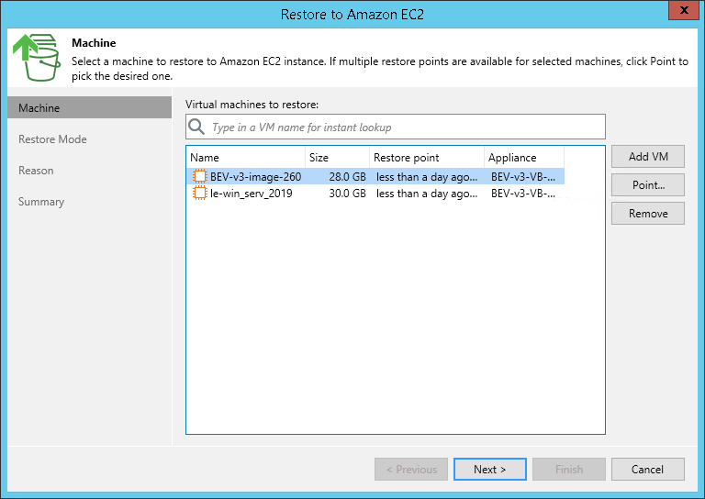705x499 pixels.
Task: Go to the Summary step
Action: [41, 202]
